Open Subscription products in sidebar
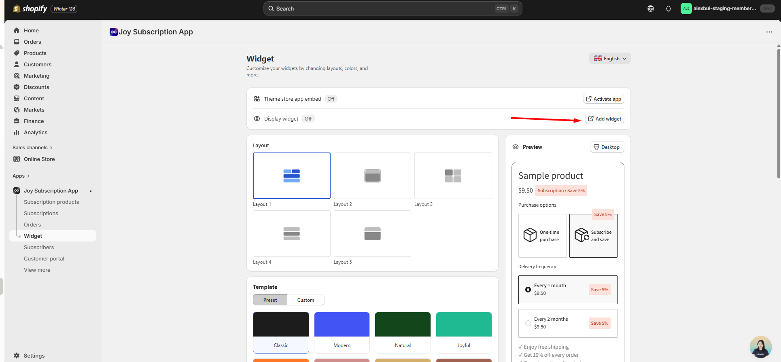Image resolution: width=781 pixels, height=362 pixels. (51, 202)
